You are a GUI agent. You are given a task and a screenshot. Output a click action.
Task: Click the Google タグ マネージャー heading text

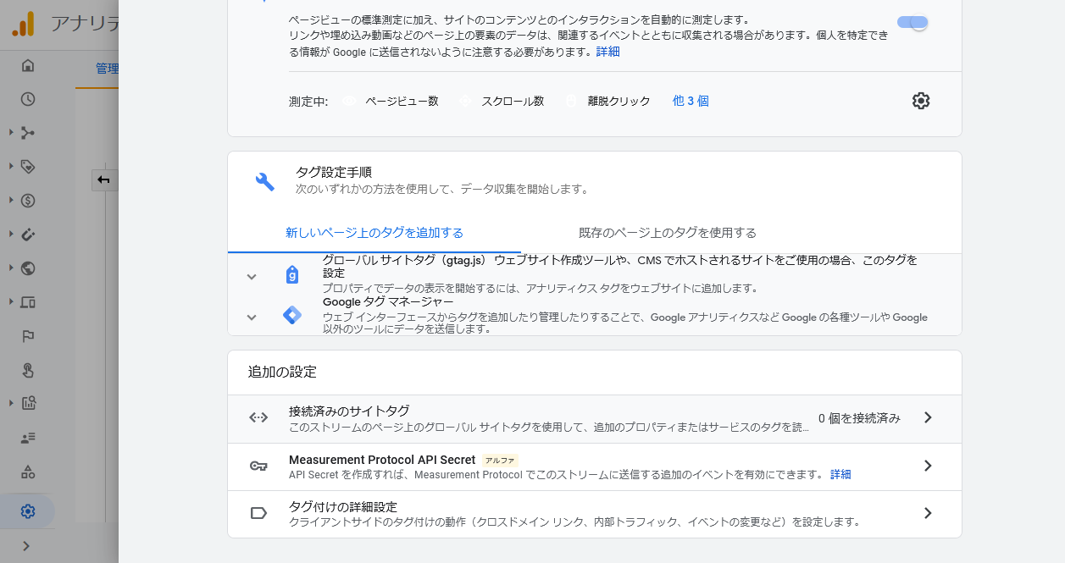388,301
